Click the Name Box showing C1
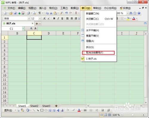Screen dimensions: 149x118 (x=12, y=29)
